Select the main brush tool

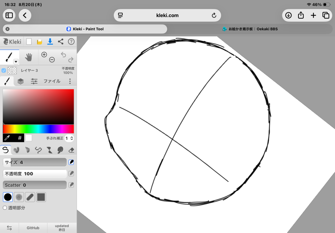tap(9, 57)
